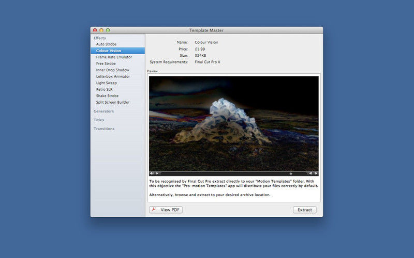
Task: Select Auto Strobe in the effects list
Action: (106, 44)
